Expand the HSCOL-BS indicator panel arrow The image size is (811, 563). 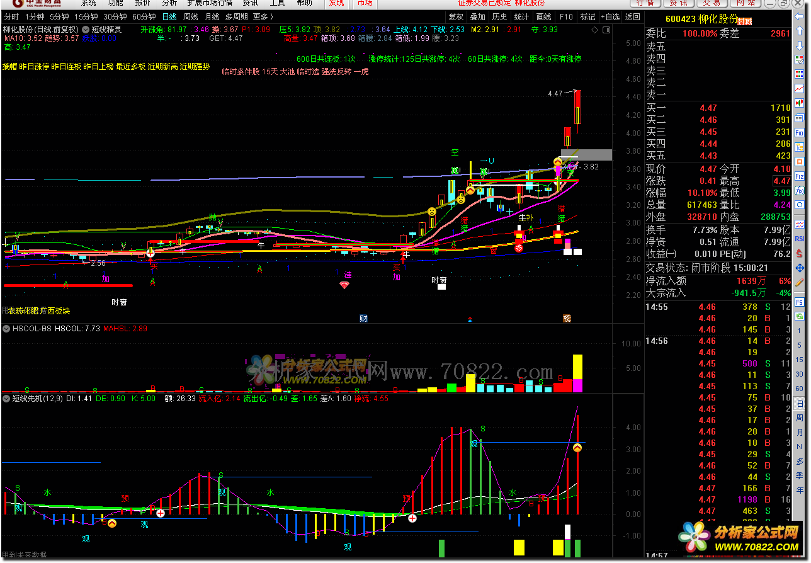[6, 329]
